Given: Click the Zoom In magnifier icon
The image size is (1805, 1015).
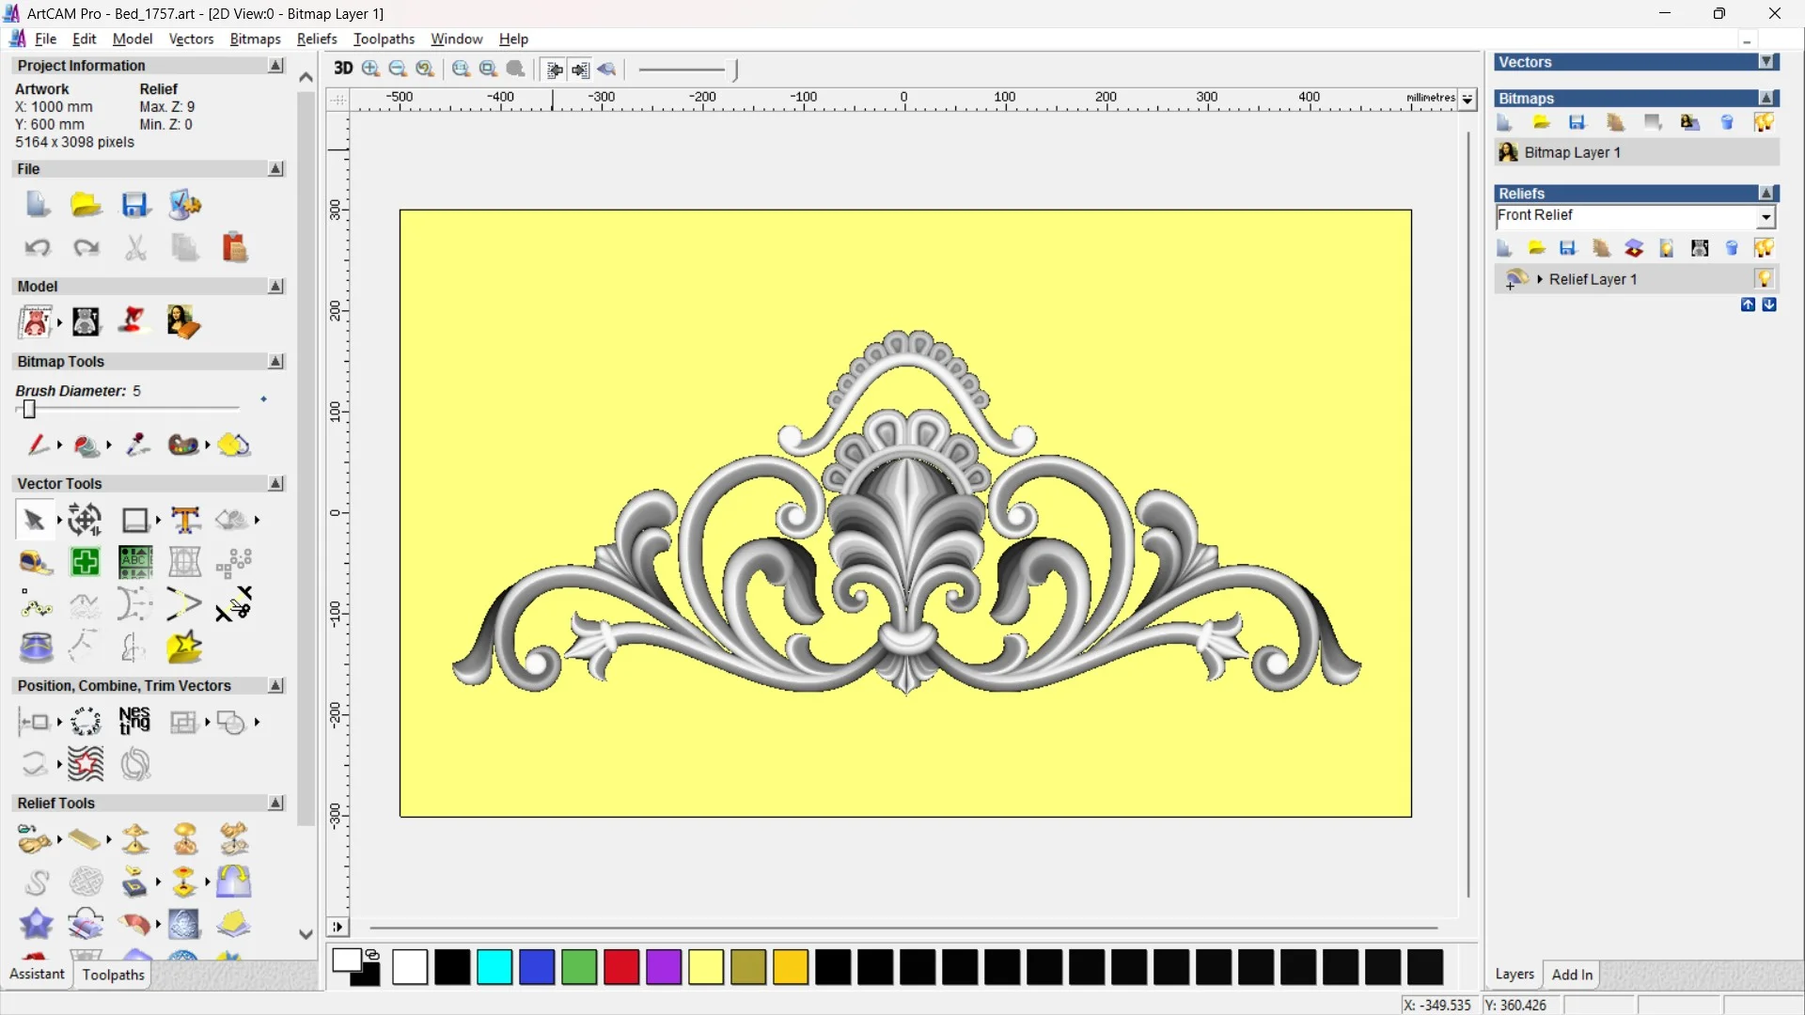Looking at the screenshot, I should pos(370,69).
